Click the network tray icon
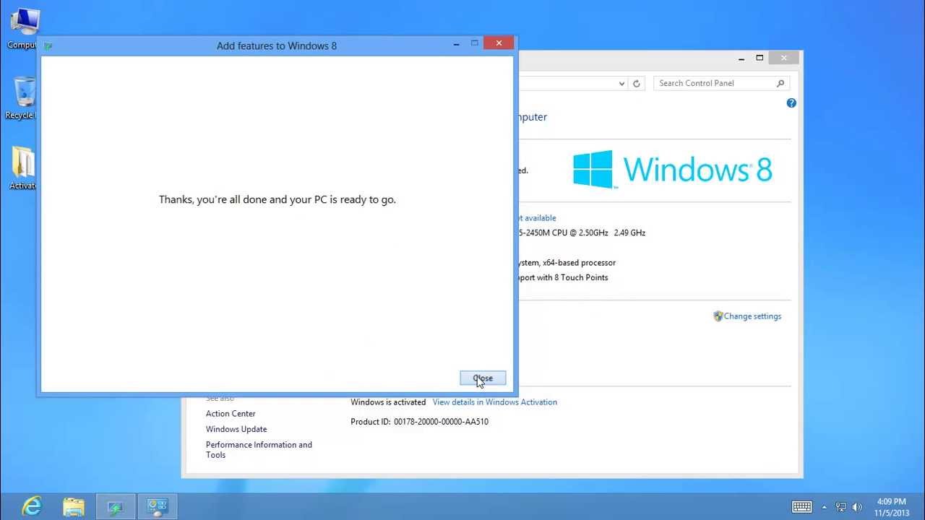This screenshot has width=925, height=520. [841, 507]
